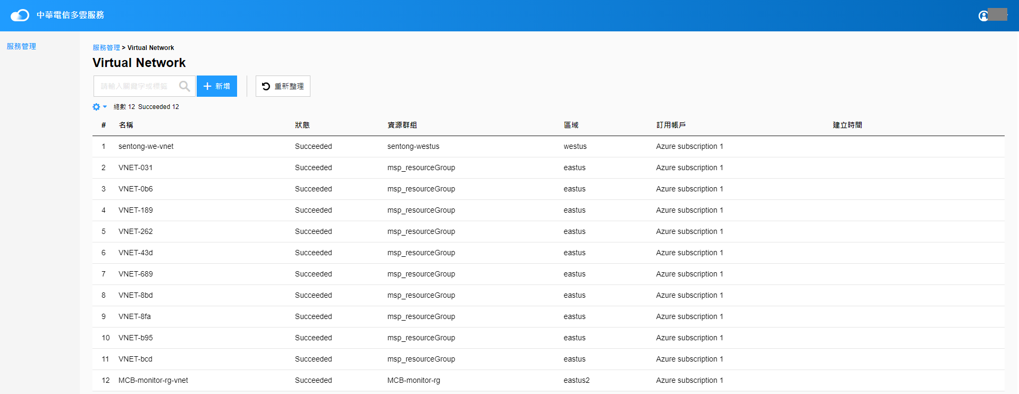Select VNET-bcd network
Screen dimensions: 1019x394
tap(135, 359)
